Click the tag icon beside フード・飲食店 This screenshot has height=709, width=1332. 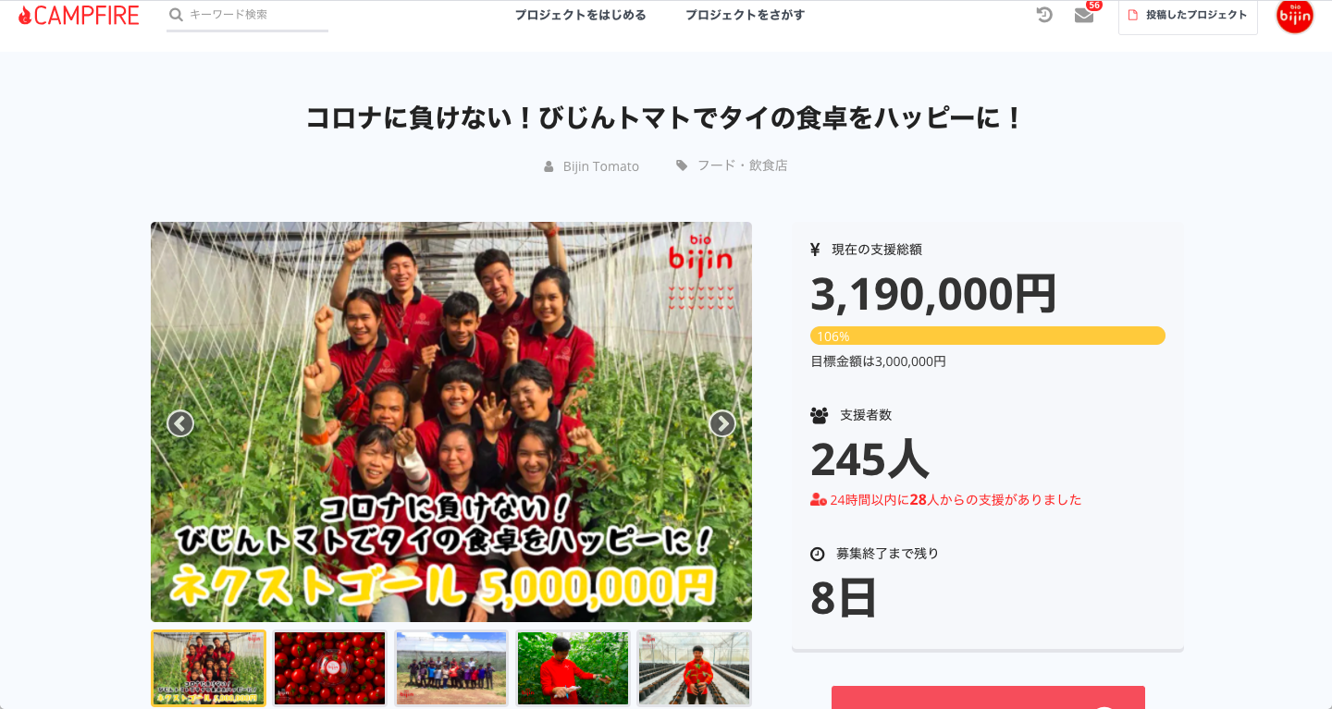682,165
